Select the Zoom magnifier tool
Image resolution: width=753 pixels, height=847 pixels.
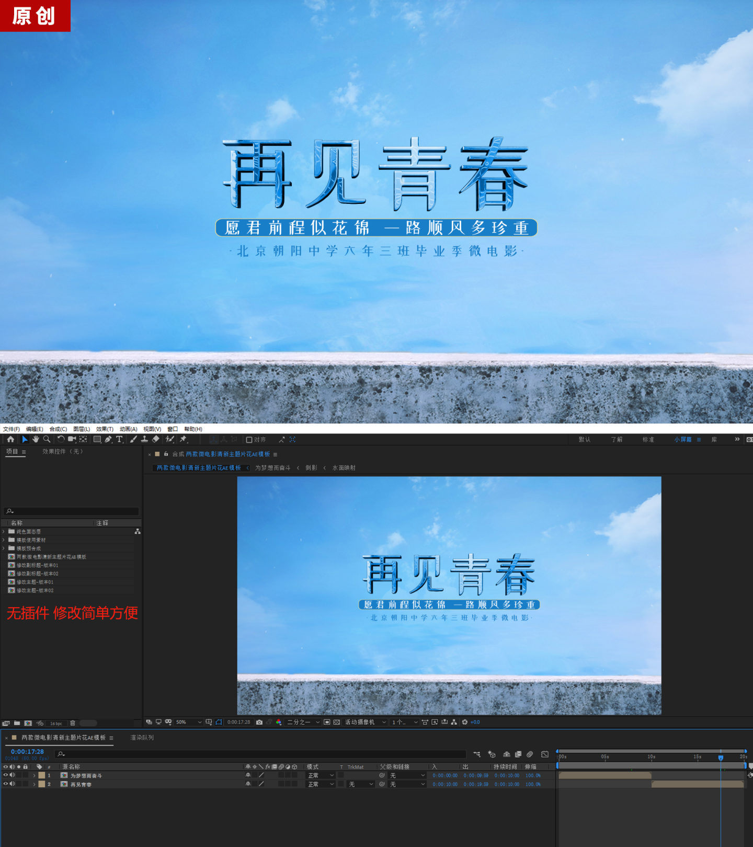pyautogui.click(x=47, y=440)
